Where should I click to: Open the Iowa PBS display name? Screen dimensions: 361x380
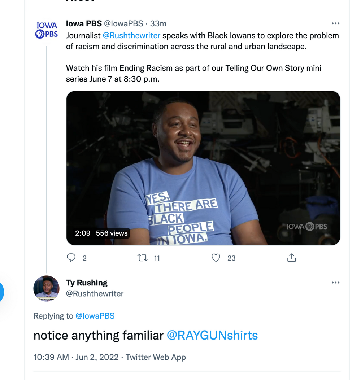coord(84,24)
